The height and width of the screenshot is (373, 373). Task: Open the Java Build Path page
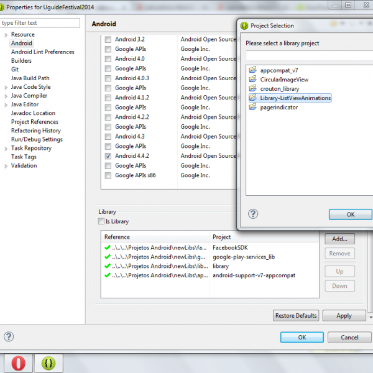click(x=30, y=78)
